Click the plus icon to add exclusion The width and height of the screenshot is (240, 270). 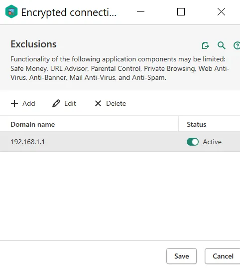coord(14,103)
